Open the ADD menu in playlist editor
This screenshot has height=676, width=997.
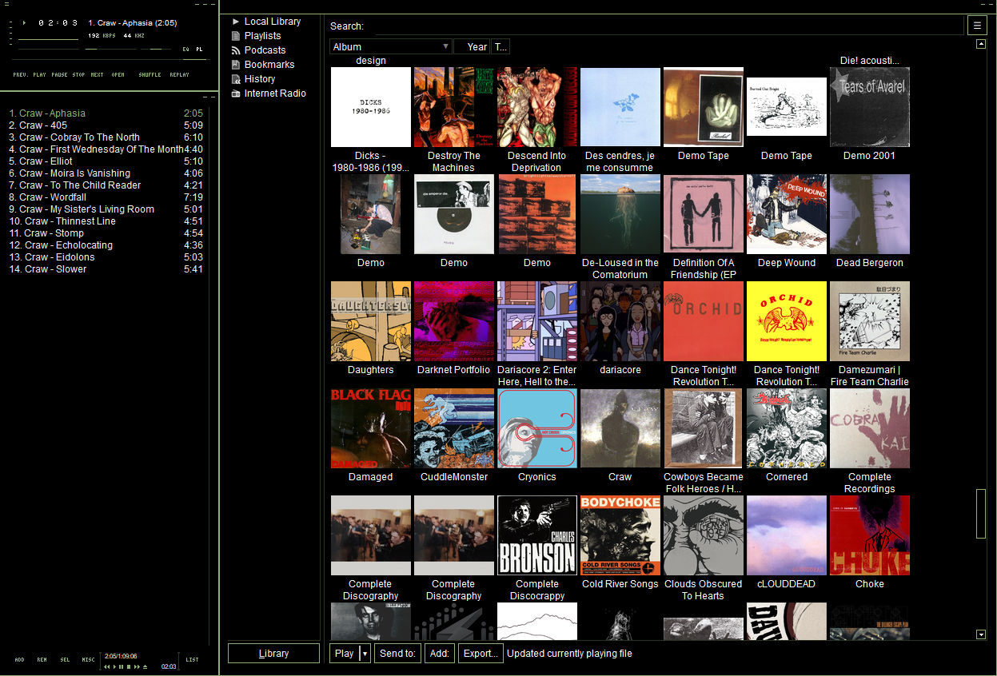tap(19, 660)
